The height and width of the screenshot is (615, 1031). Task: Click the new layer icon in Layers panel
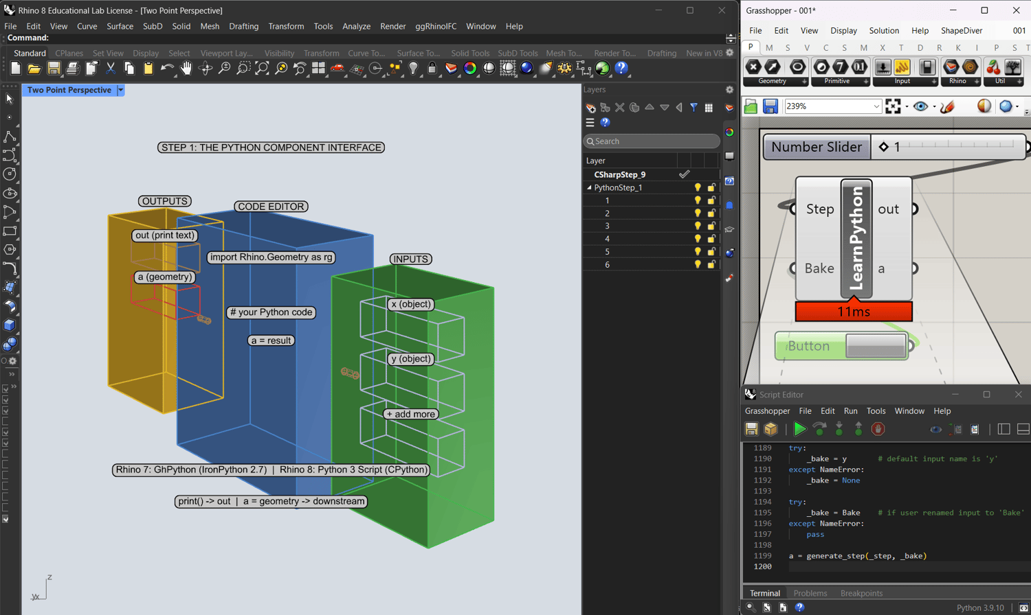click(590, 108)
